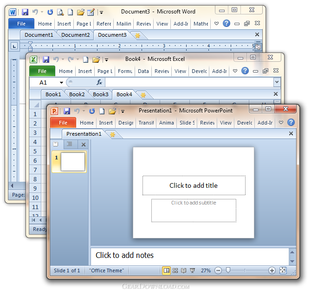Click the Redo arrow in the Excel window

click(x=71, y=59)
